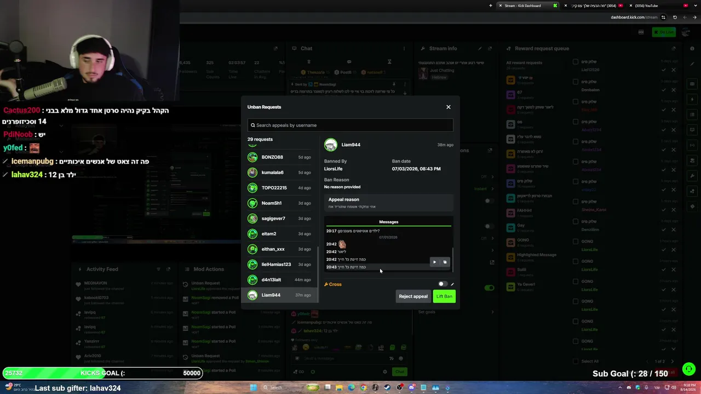
Task: Click the Go Live button
Action: (x=664, y=32)
